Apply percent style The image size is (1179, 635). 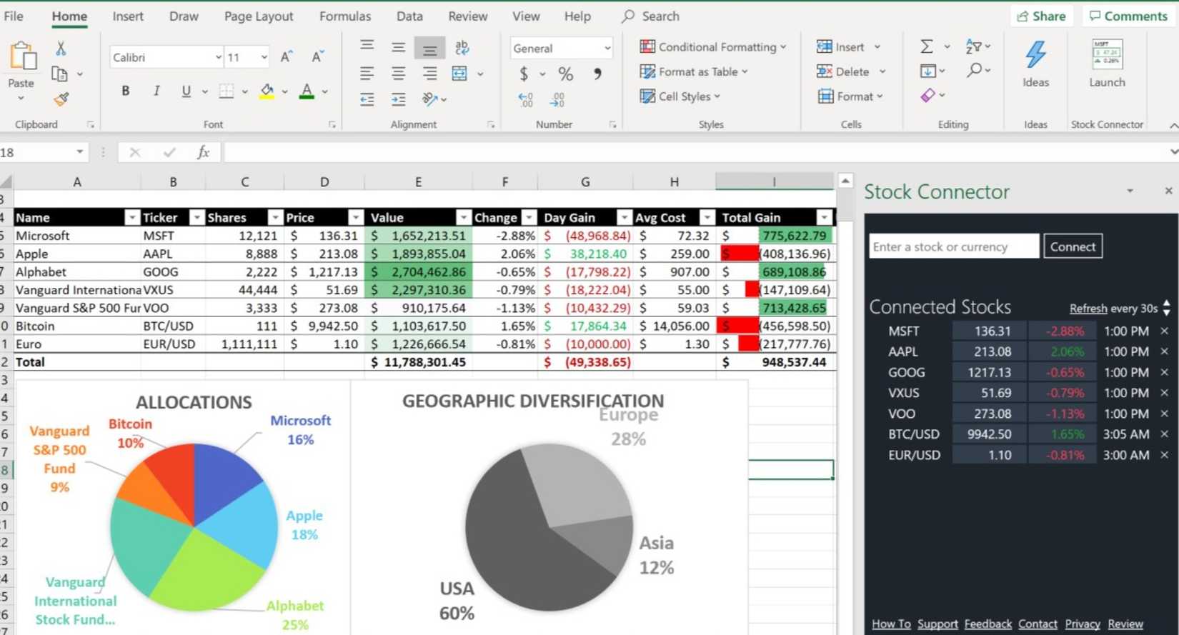(x=565, y=74)
